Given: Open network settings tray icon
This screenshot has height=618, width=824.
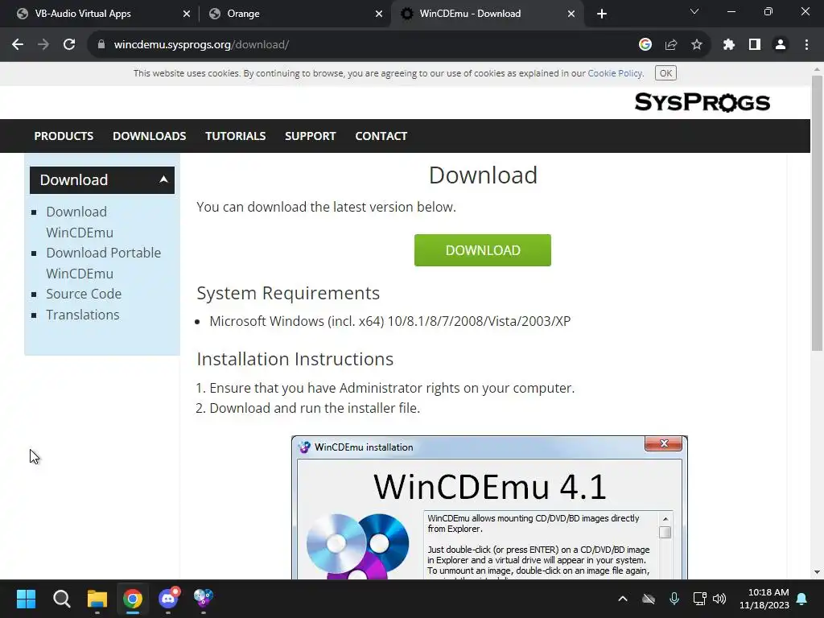Looking at the screenshot, I should tap(699, 599).
